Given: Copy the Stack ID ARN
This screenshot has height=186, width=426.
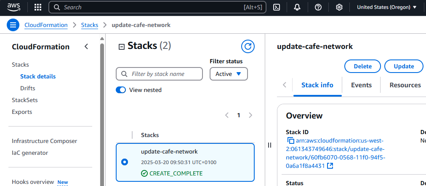Looking at the screenshot, I should [x=290, y=141].
